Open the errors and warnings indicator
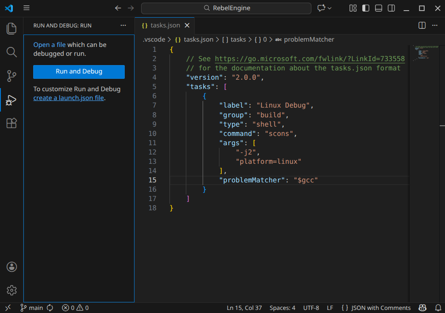This screenshot has height=313, width=445. coord(75,308)
